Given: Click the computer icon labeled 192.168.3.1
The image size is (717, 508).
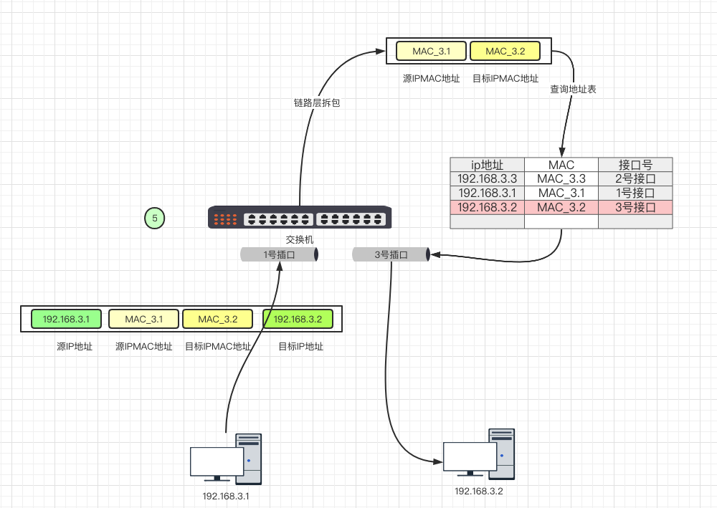Looking at the screenshot, I should coord(226,459).
